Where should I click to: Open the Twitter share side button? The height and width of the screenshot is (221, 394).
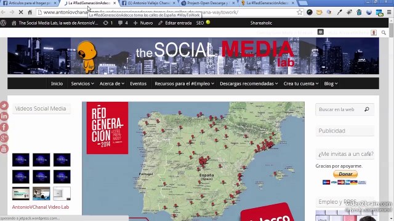click(4, 106)
